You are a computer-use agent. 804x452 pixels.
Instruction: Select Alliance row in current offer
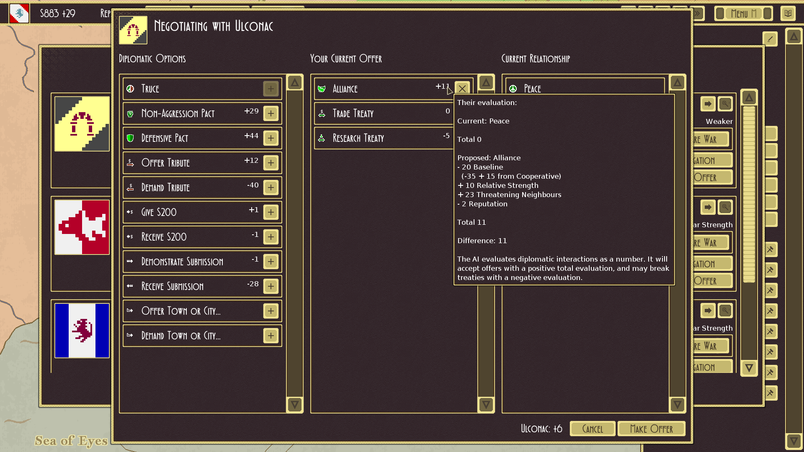click(x=394, y=89)
